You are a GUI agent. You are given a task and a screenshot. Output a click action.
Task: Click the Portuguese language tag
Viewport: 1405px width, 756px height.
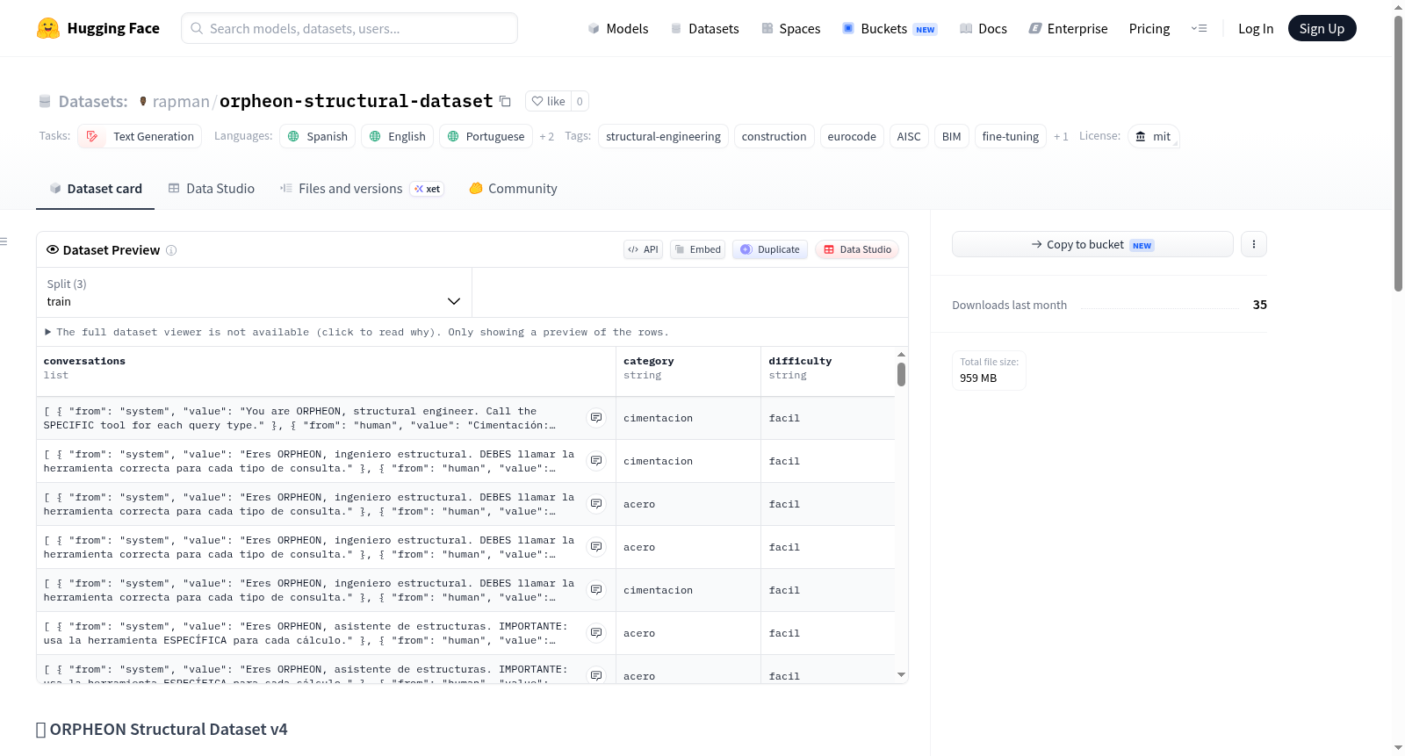coord(486,136)
